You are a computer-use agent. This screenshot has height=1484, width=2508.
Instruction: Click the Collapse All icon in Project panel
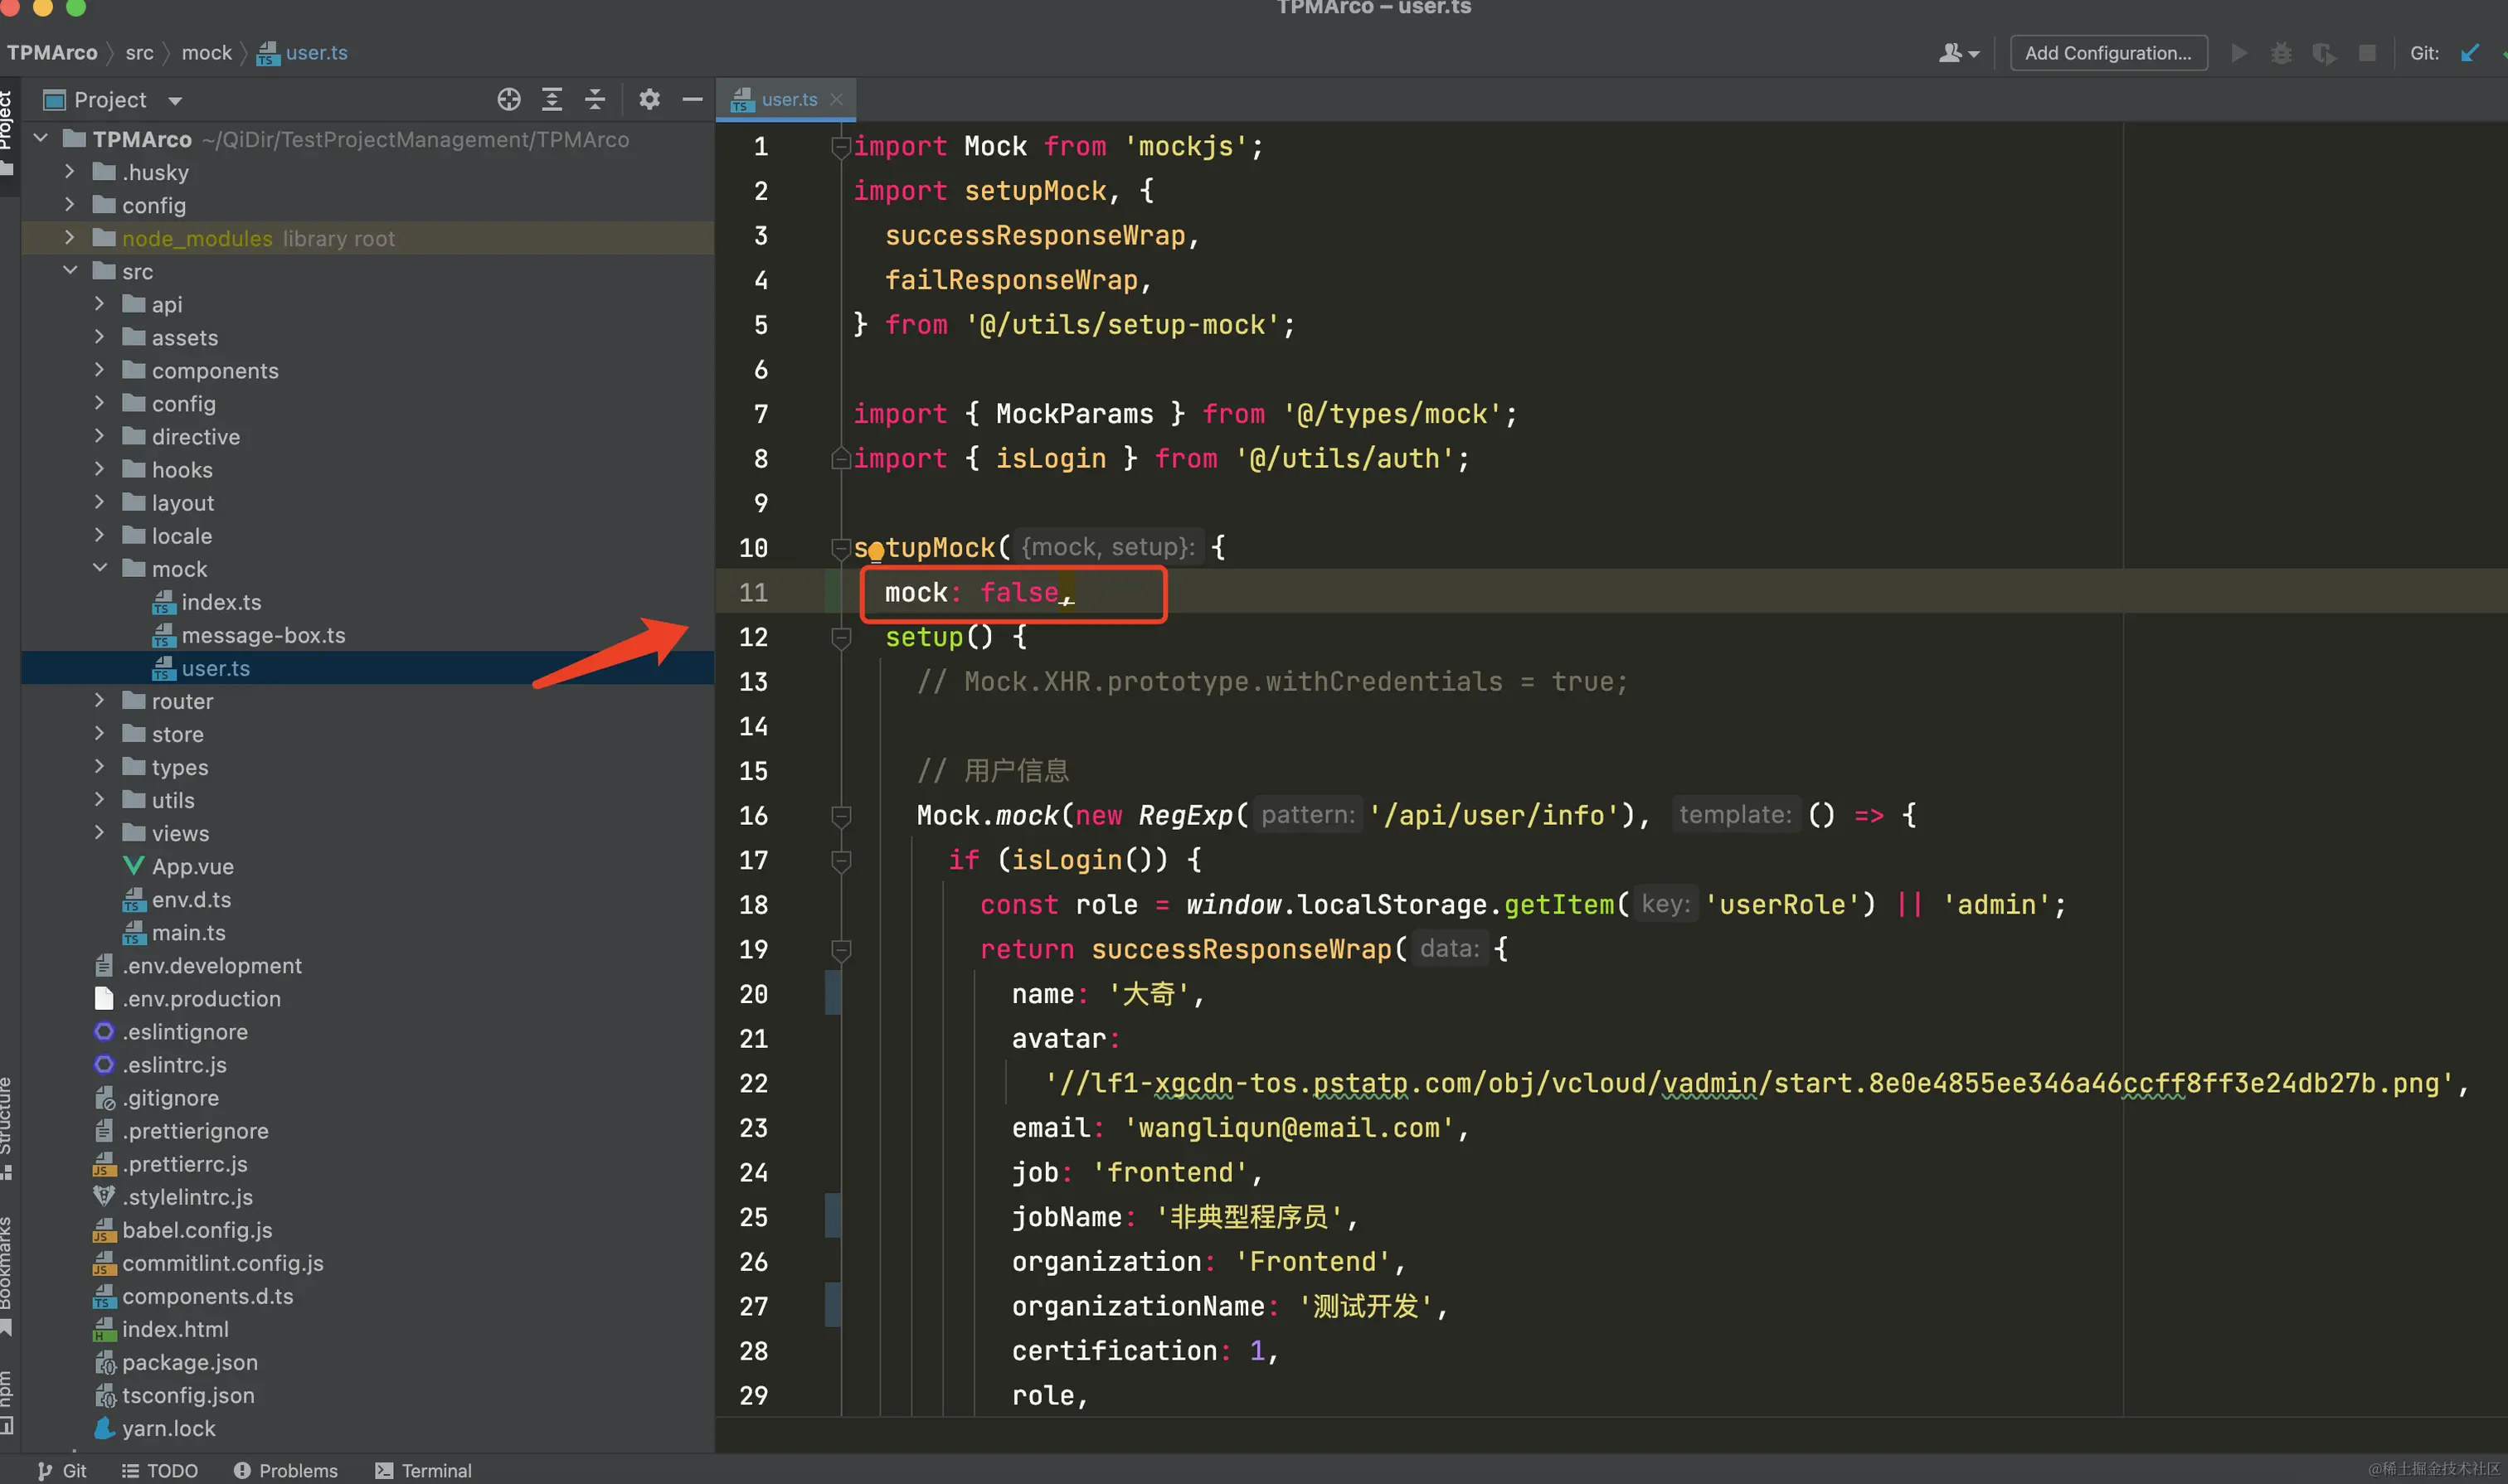click(x=594, y=99)
